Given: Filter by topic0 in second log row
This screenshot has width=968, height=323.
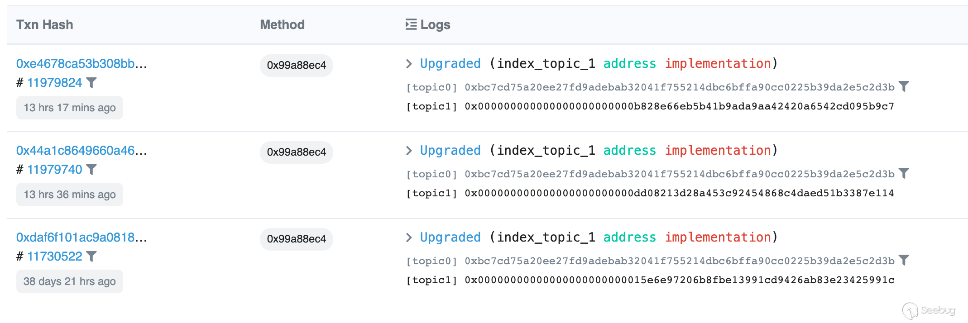Looking at the screenshot, I should [x=904, y=173].
